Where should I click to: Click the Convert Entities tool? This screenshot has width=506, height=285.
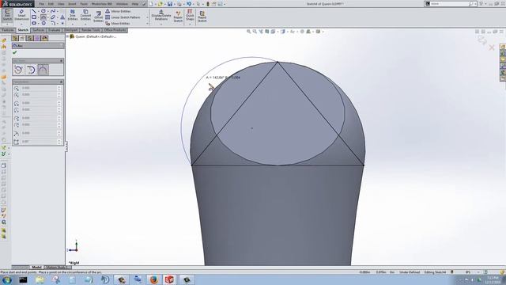pyautogui.click(x=85, y=15)
